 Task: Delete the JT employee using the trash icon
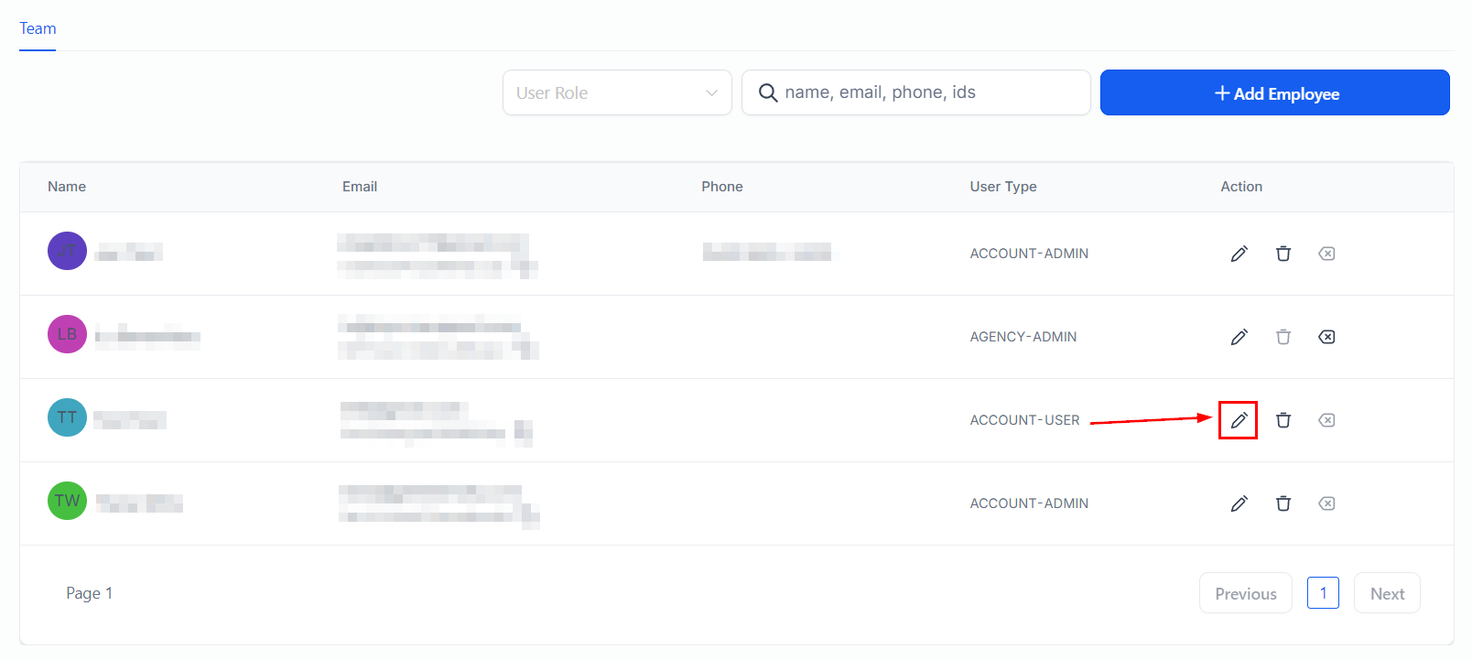tap(1283, 254)
